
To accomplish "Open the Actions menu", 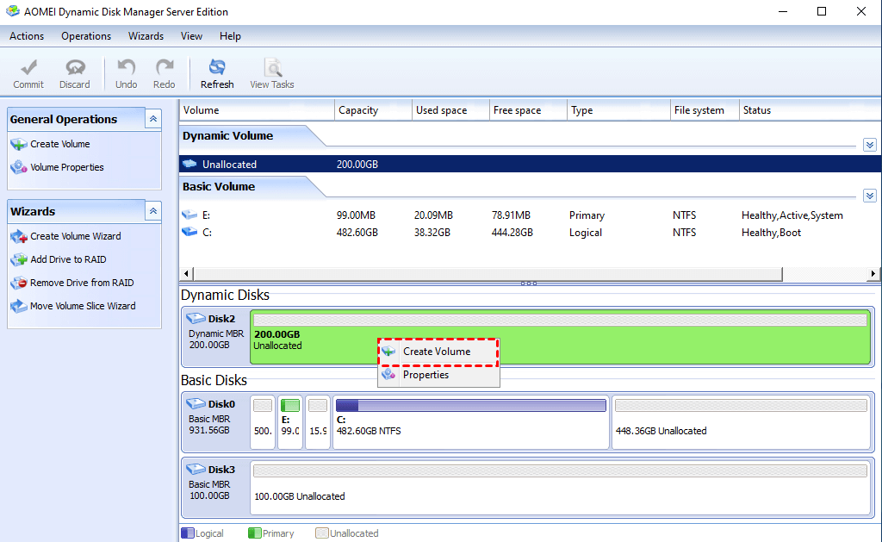I will click(27, 36).
